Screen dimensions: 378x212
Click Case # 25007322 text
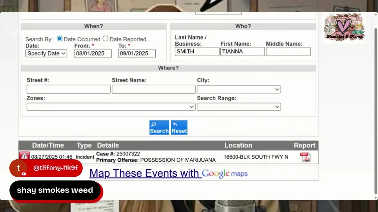pyautogui.click(x=118, y=154)
